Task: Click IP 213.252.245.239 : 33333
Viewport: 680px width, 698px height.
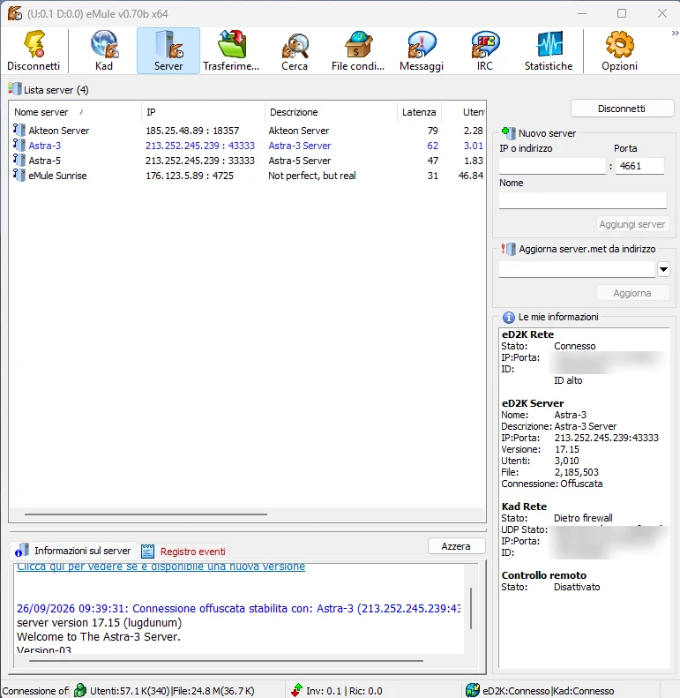Action: coord(200,161)
